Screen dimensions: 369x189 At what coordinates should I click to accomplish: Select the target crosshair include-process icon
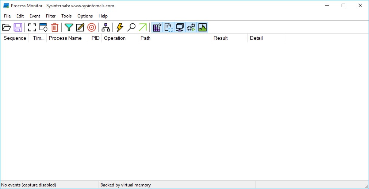91,27
